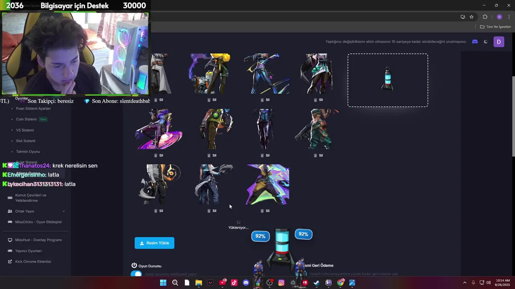Open the Windows Start menu

point(163,283)
